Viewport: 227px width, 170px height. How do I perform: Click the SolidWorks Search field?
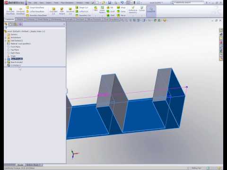pos(188,3)
